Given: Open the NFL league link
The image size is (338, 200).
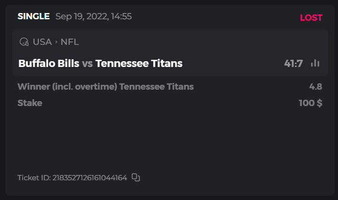Looking at the screenshot, I should [70, 42].
